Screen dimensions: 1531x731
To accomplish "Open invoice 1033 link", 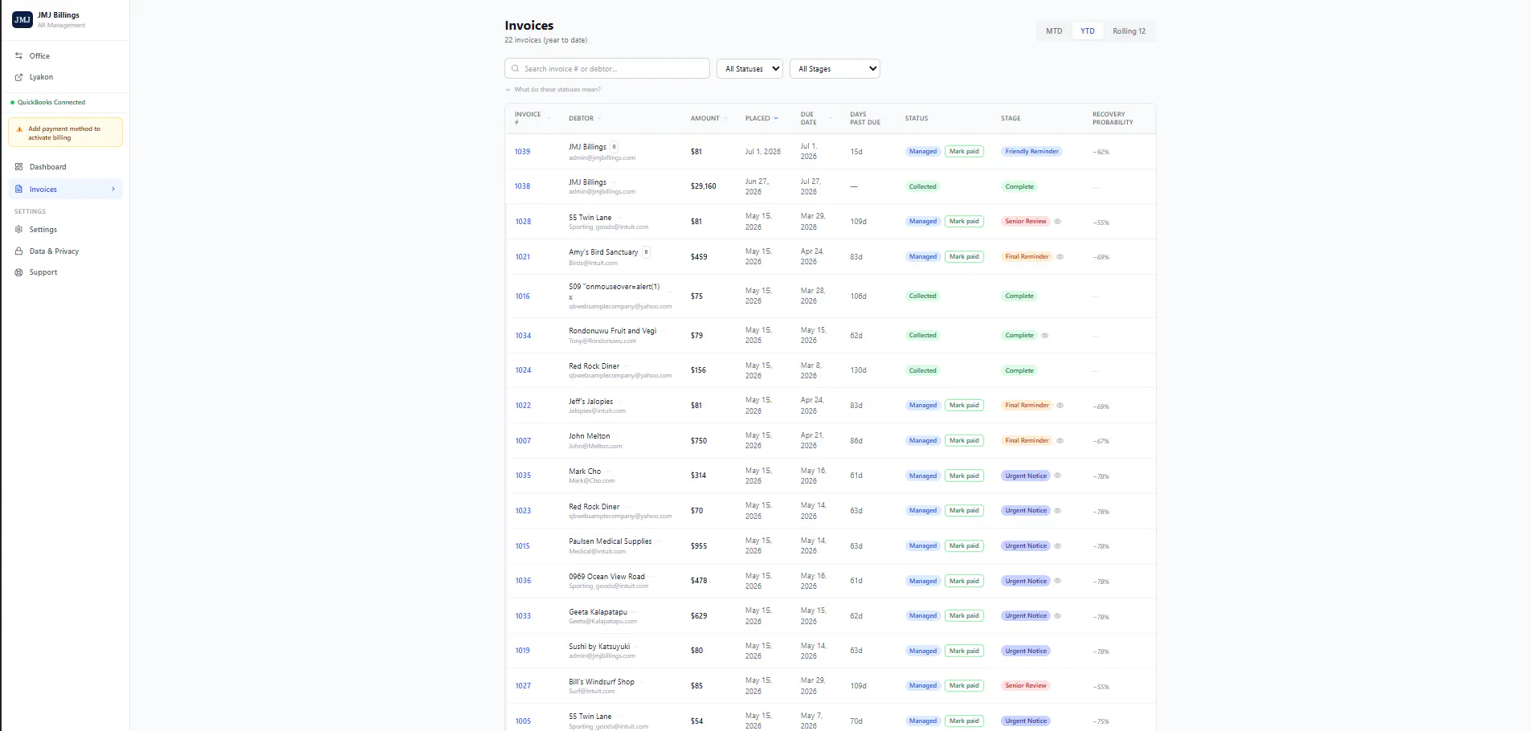I will pos(523,616).
